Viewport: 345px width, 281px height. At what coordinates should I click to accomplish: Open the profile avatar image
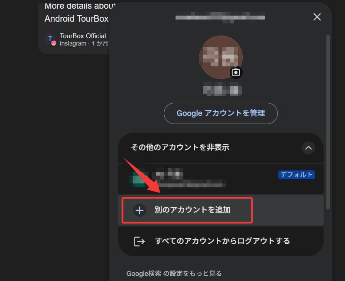tap(221, 57)
